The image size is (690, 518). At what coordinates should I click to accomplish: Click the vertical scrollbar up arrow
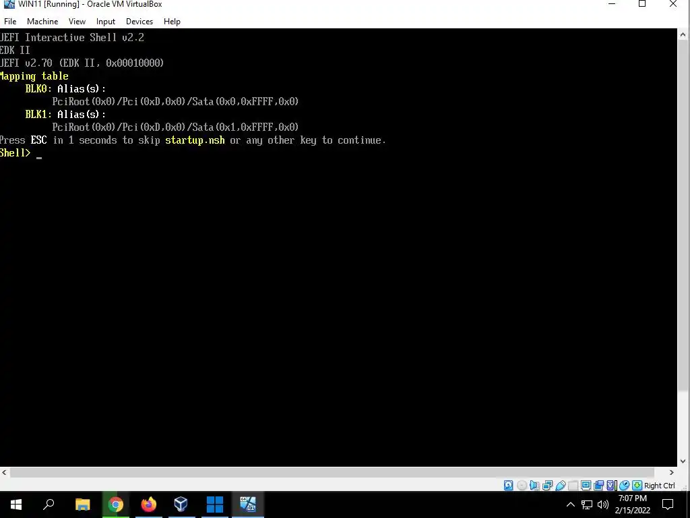[x=683, y=34]
